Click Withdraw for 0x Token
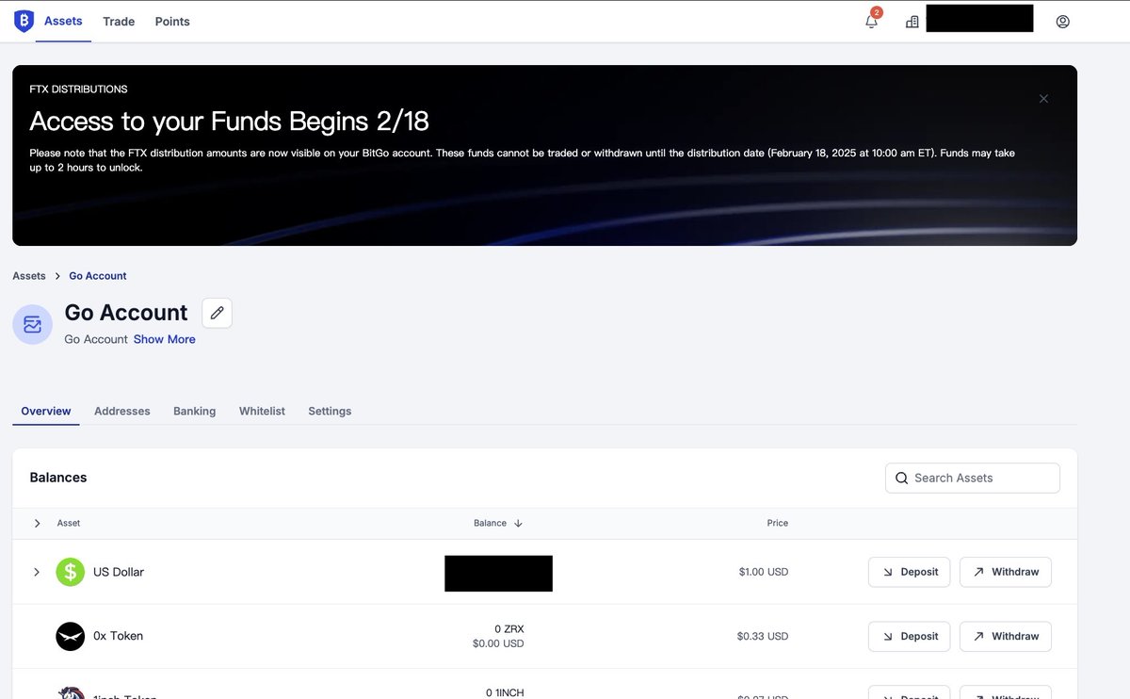This screenshot has width=1130, height=699. click(1006, 636)
